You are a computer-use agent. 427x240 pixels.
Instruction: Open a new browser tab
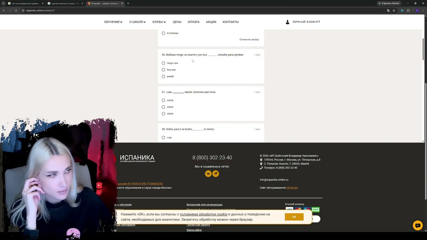(x=128, y=3)
